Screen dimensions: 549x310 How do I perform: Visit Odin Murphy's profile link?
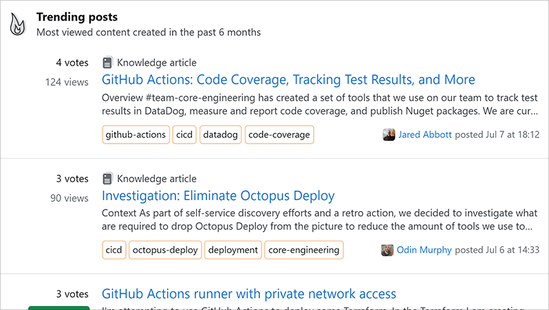click(x=424, y=250)
